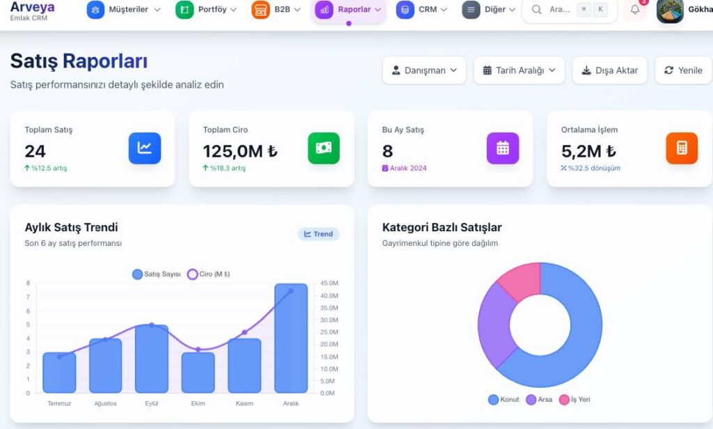Open the Danışman dropdown filter
The width and height of the screenshot is (713, 429).
pos(424,70)
